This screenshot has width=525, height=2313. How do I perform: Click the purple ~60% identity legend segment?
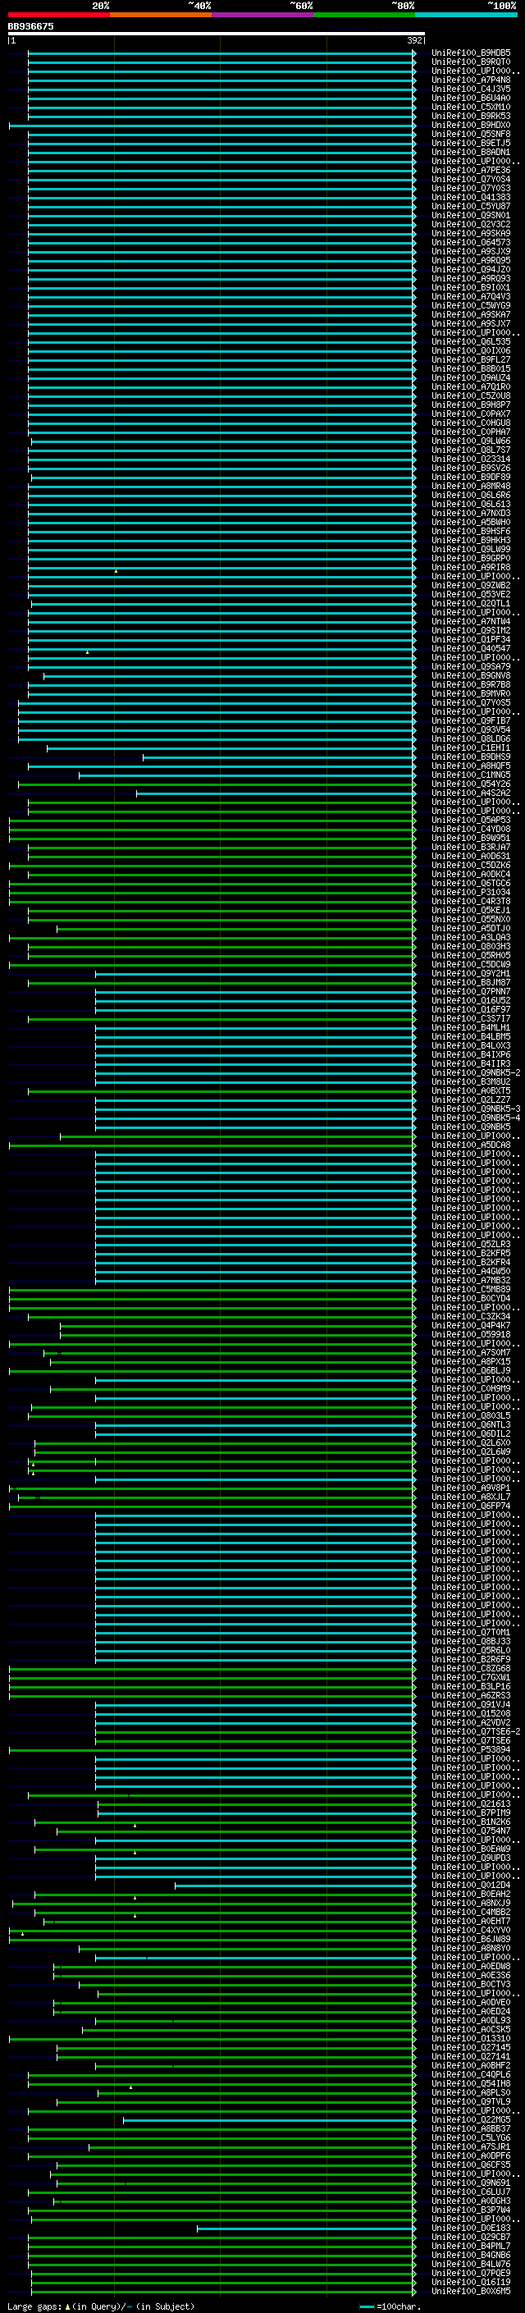263,16
